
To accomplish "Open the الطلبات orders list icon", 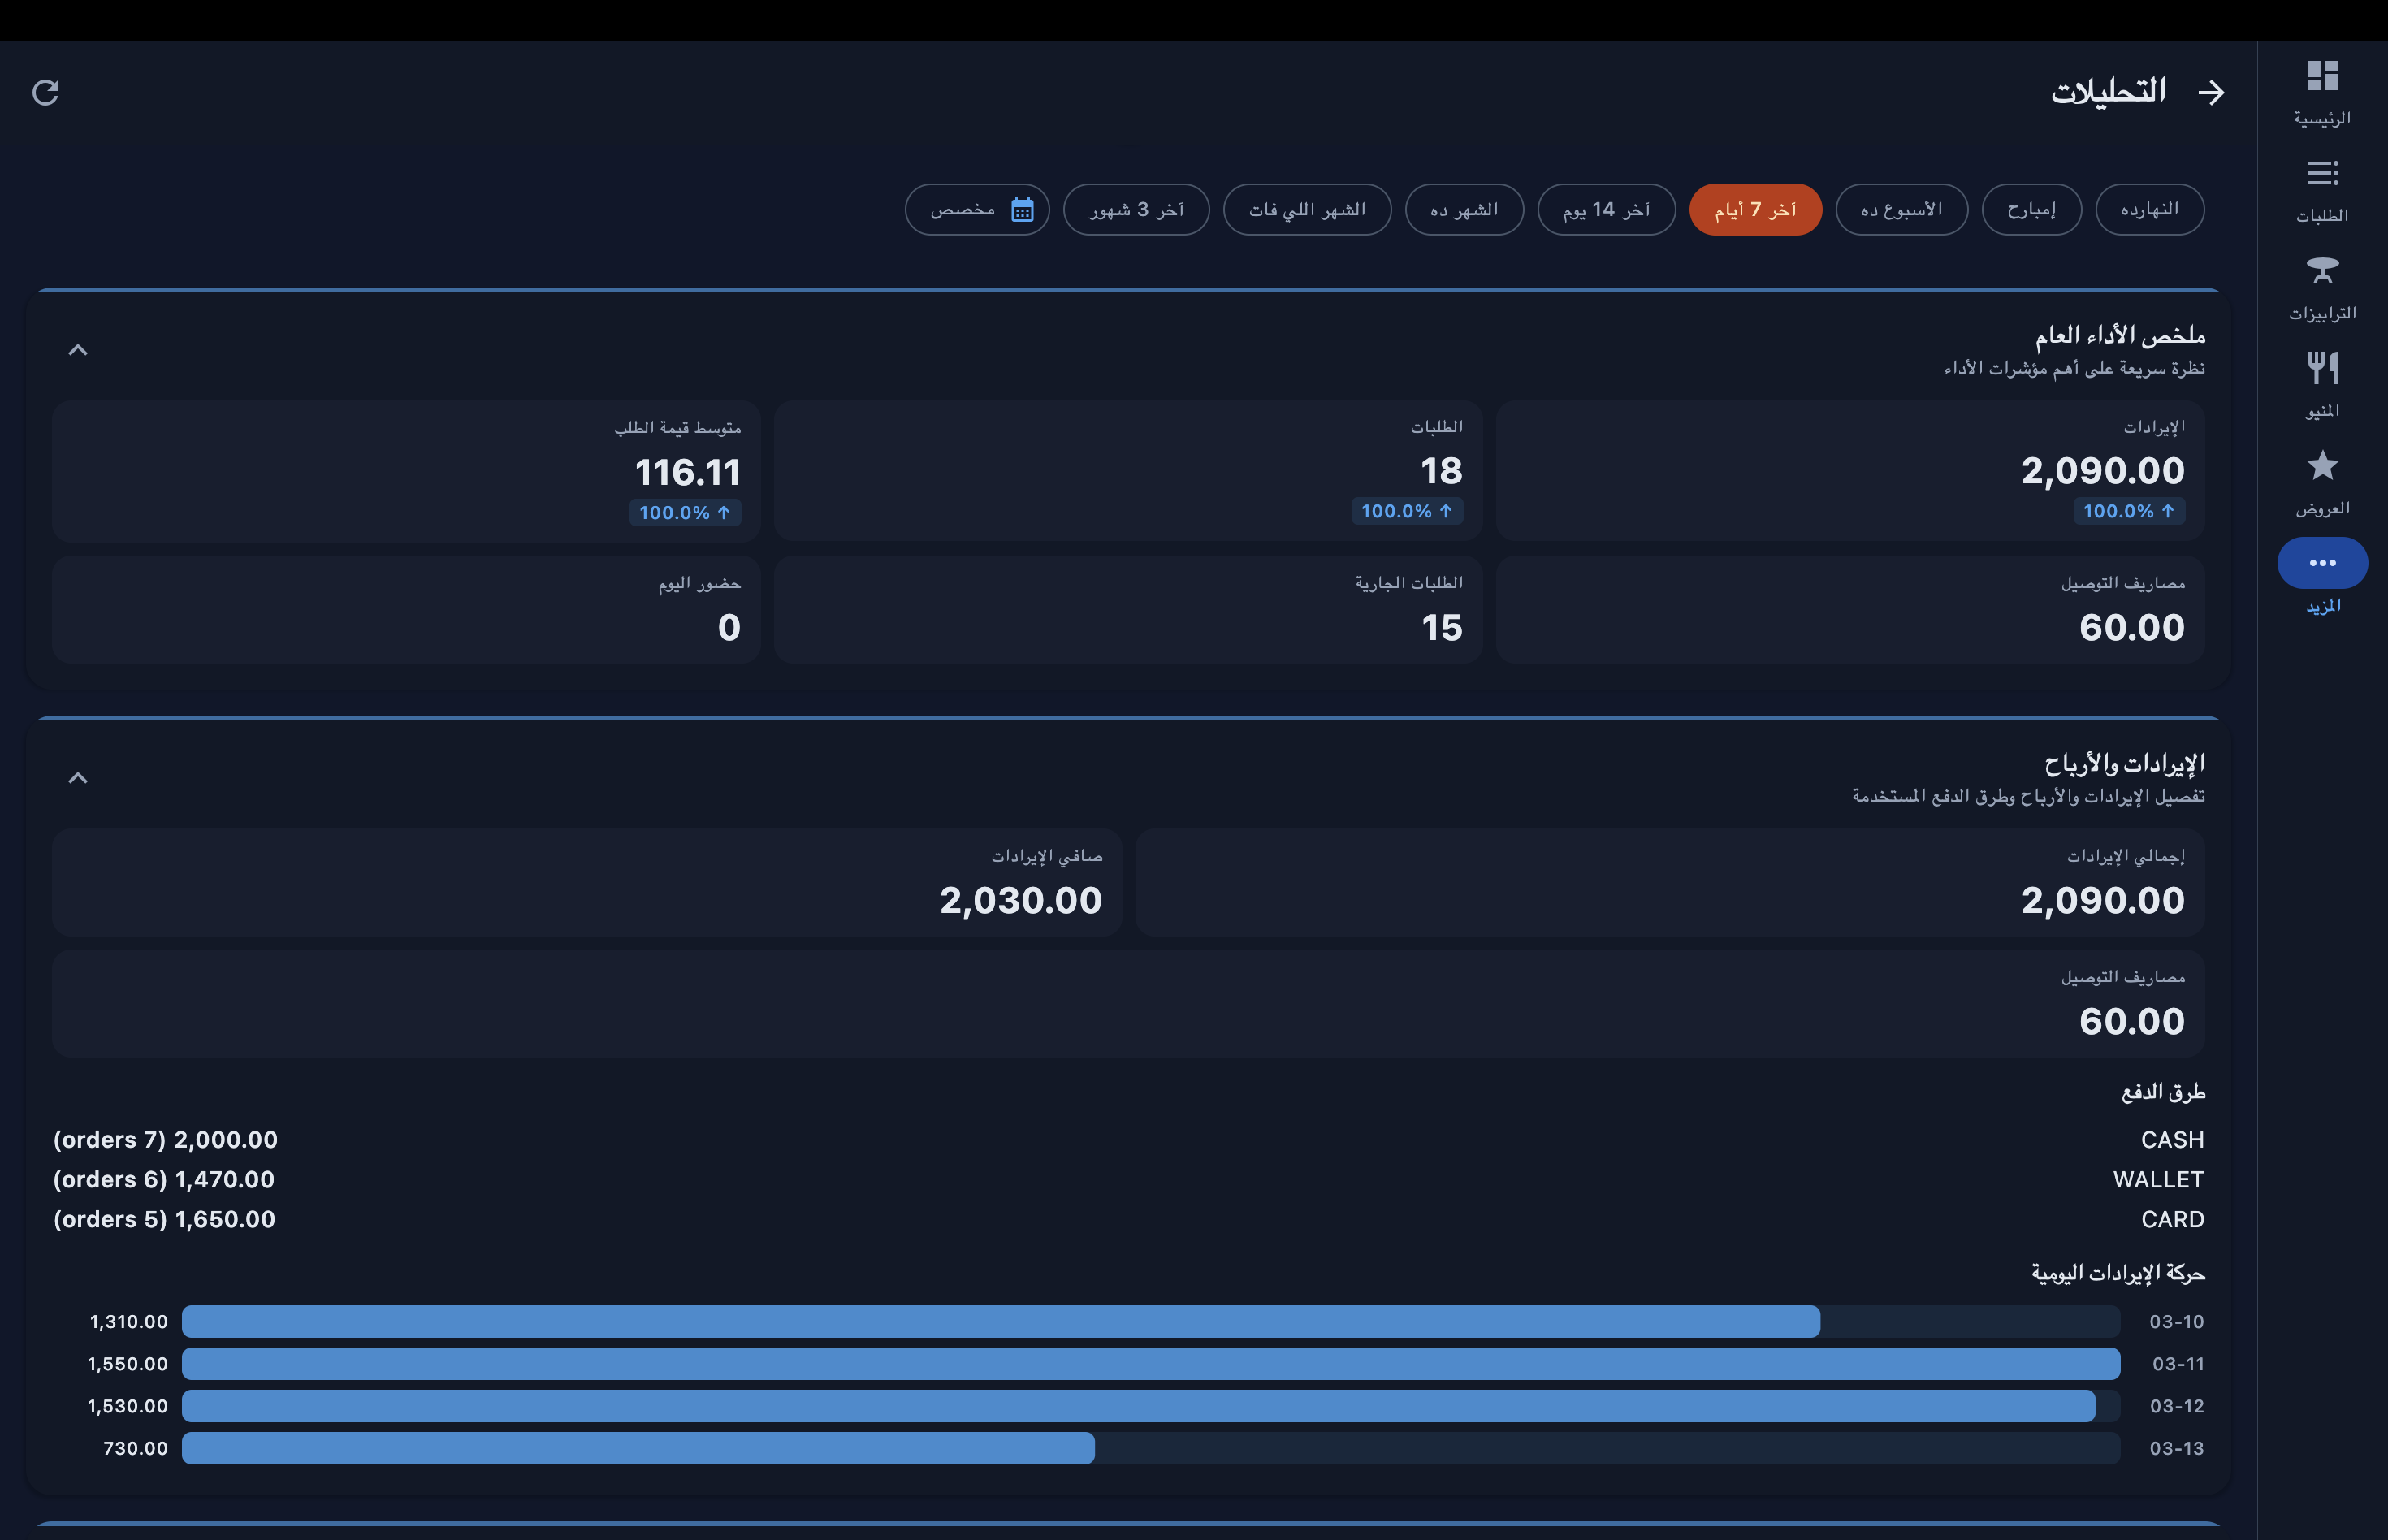I will [2322, 173].
